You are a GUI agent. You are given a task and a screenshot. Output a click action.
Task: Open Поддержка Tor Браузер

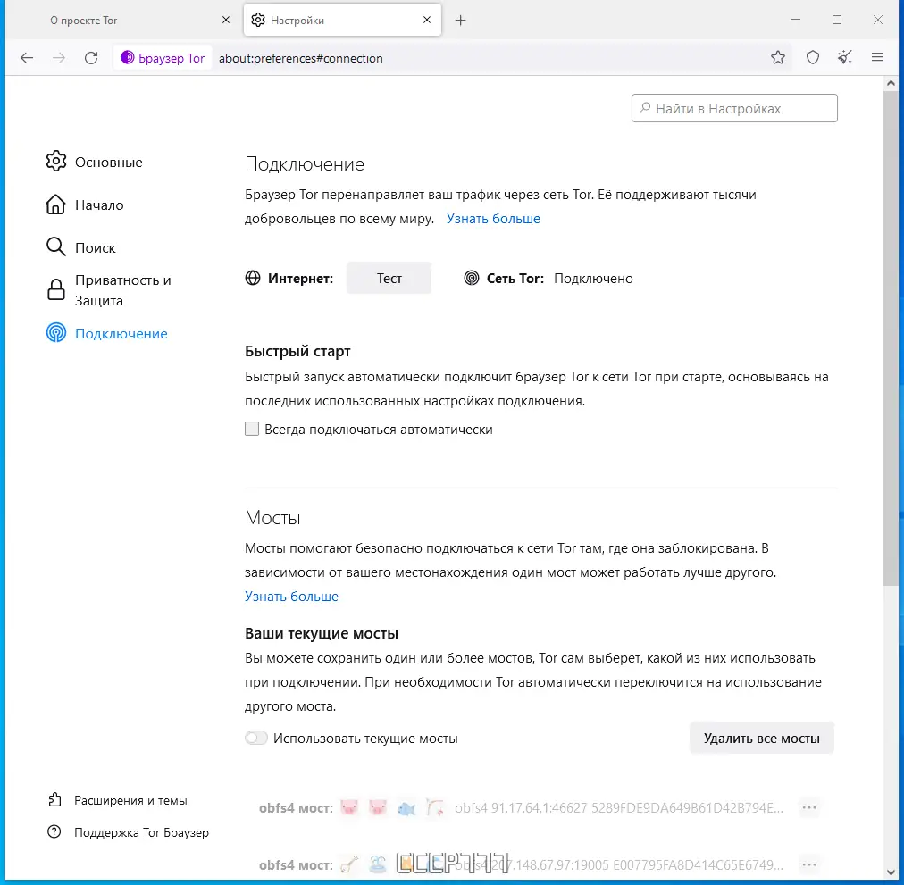coord(128,832)
